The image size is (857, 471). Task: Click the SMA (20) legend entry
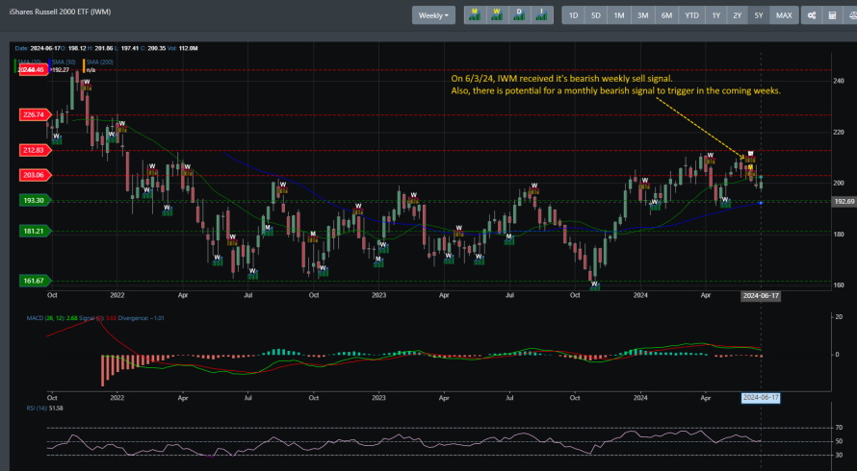coord(30,62)
